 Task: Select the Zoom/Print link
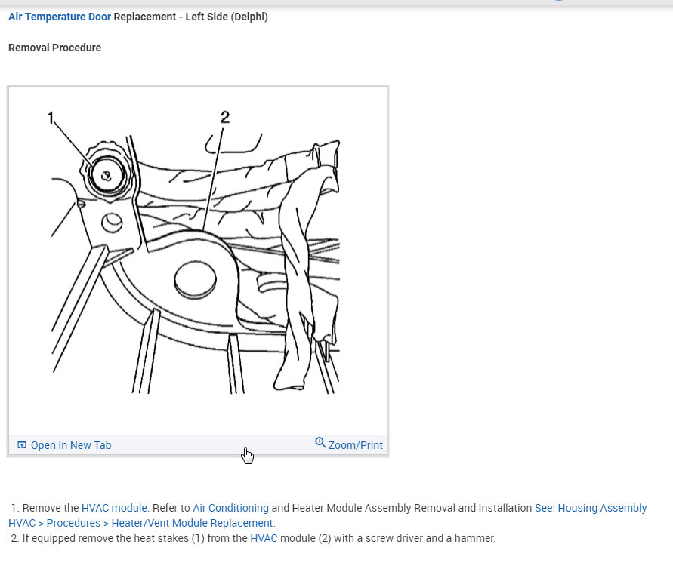tap(356, 445)
